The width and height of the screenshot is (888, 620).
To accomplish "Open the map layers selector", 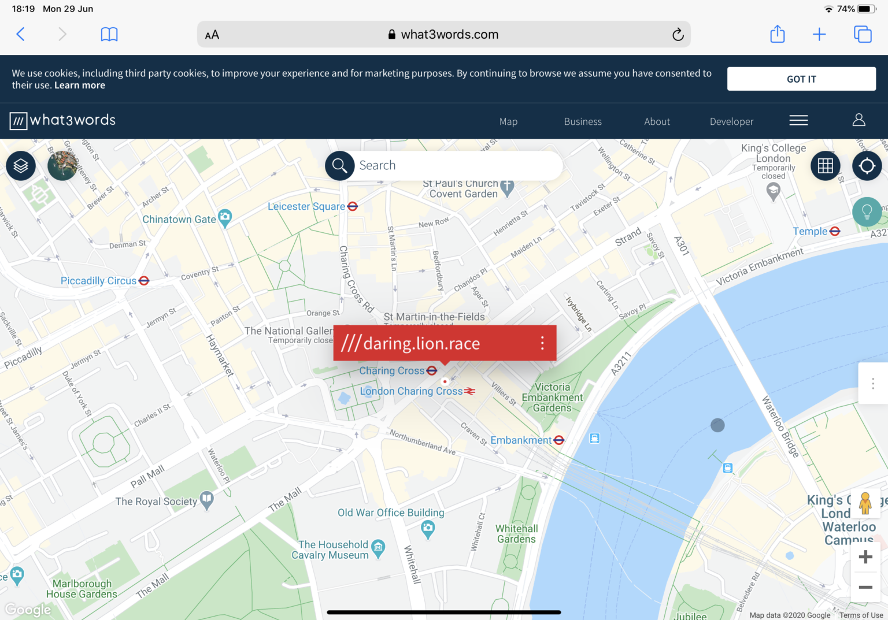I will [20, 166].
